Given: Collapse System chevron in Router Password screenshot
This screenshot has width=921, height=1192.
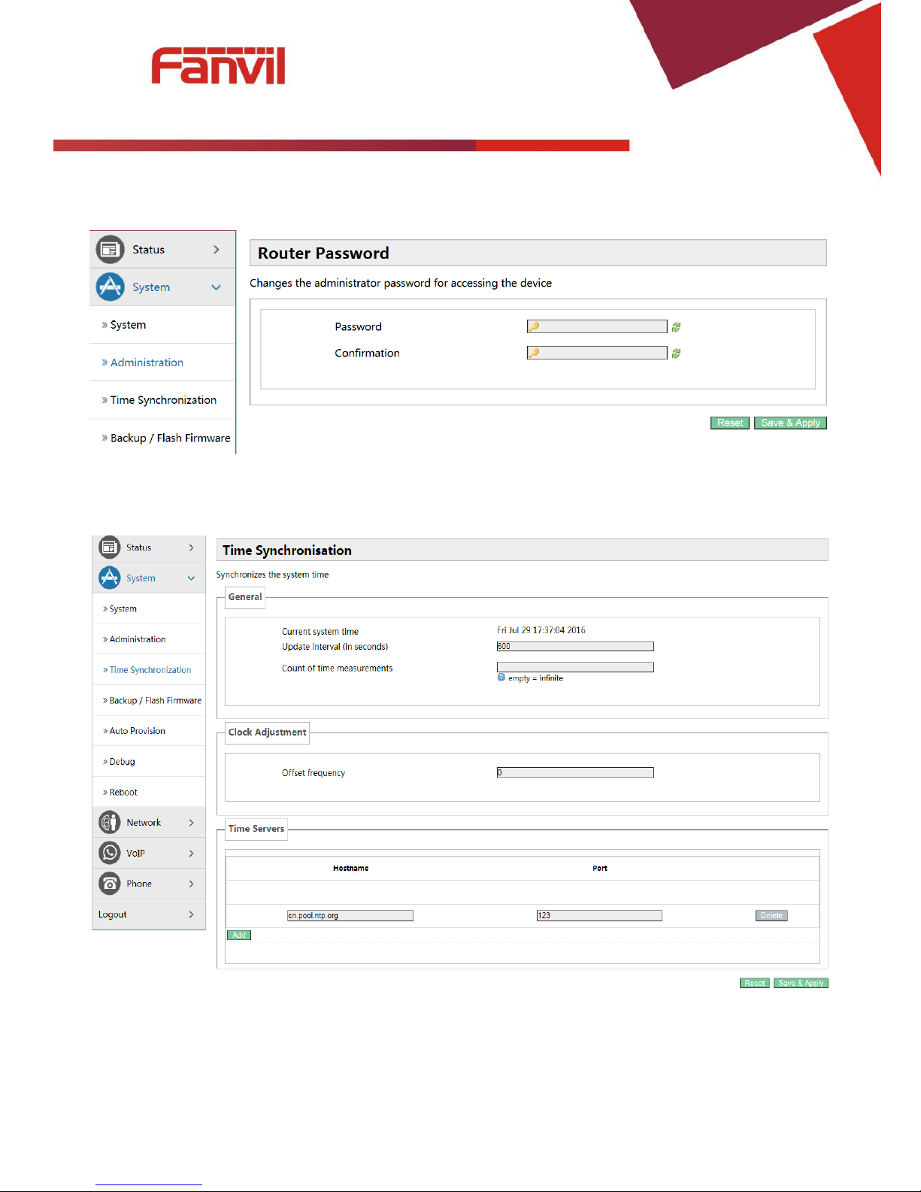Looking at the screenshot, I should click(x=217, y=287).
